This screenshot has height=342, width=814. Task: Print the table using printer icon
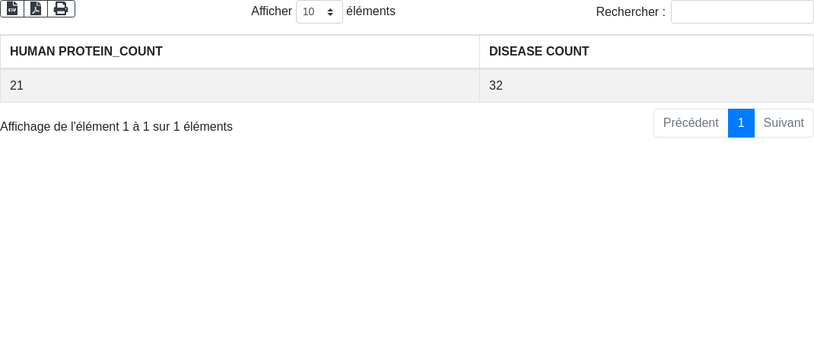(62, 9)
